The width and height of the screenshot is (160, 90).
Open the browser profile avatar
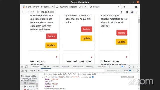coord(132,12)
